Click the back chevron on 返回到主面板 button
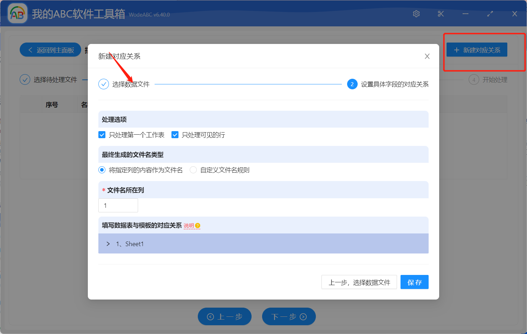This screenshot has width=527, height=334. pos(30,50)
